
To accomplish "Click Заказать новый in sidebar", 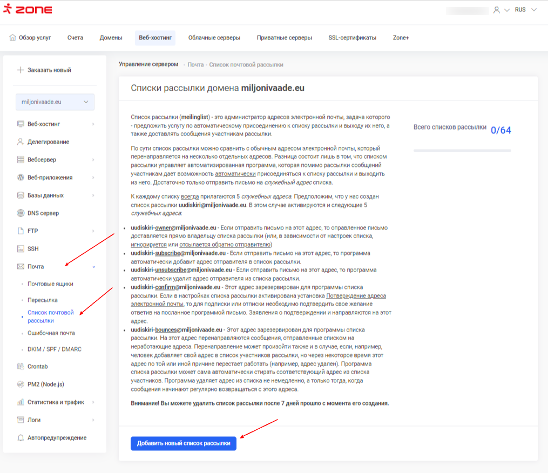I will pos(49,70).
